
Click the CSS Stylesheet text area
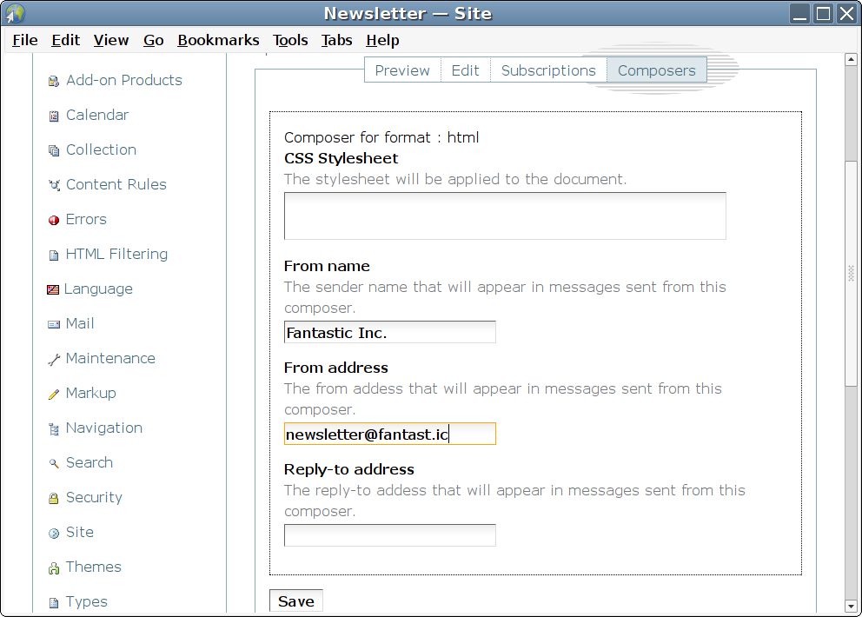click(x=504, y=216)
